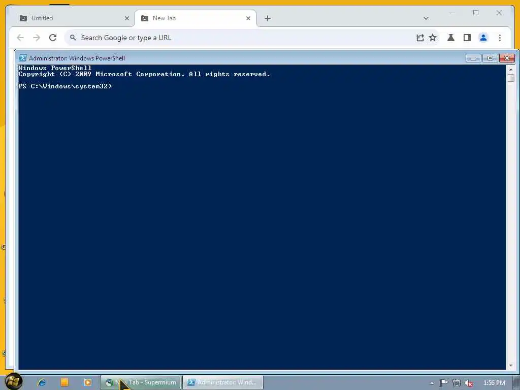The height and width of the screenshot is (390, 520).
Task: Minimize the Supermium browser window
Action: pyautogui.click(x=452, y=13)
